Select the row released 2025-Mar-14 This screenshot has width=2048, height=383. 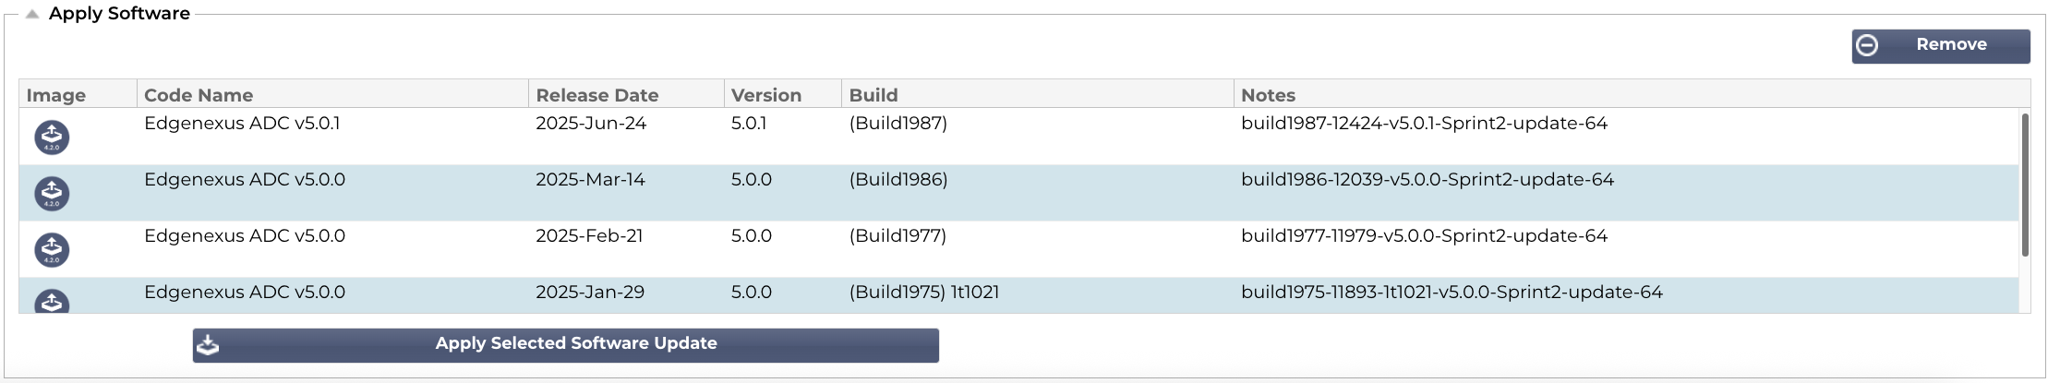(x=1018, y=193)
